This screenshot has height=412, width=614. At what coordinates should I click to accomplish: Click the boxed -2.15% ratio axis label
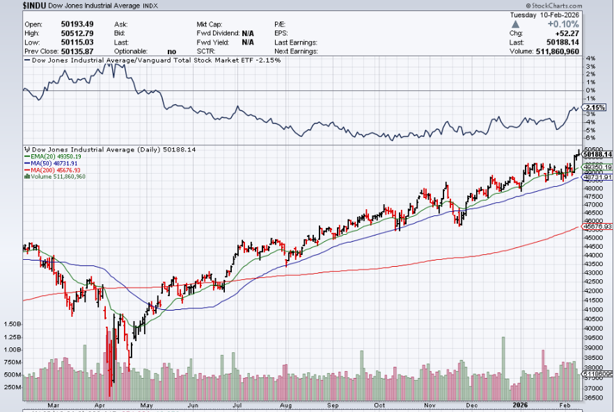pyautogui.click(x=595, y=107)
